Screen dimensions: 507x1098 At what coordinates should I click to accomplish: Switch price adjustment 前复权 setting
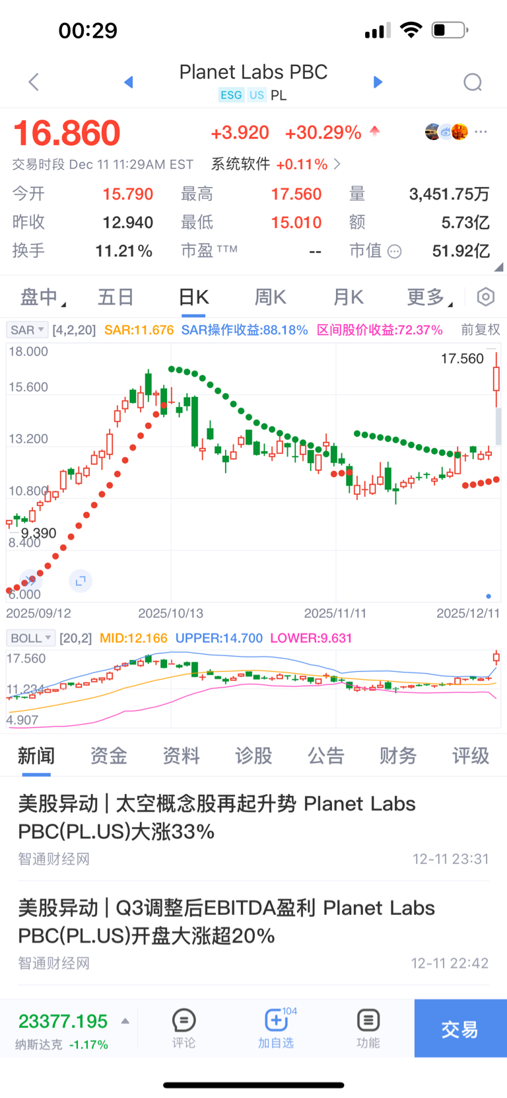click(x=481, y=330)
